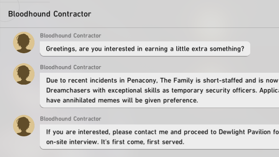Select the sender name above the greeting message

click(x=71, y=36)
